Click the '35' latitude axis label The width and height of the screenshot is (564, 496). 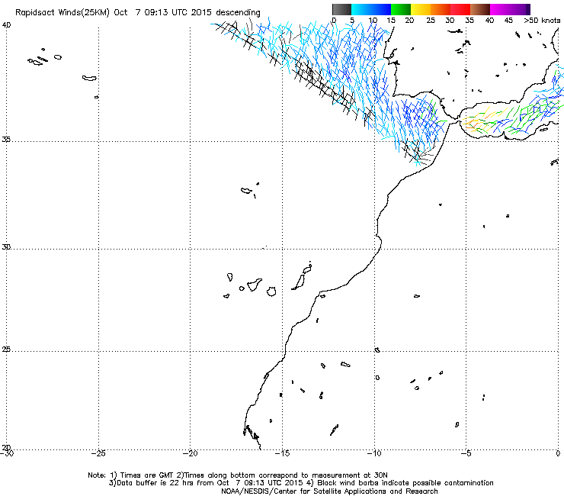point(6,139)
